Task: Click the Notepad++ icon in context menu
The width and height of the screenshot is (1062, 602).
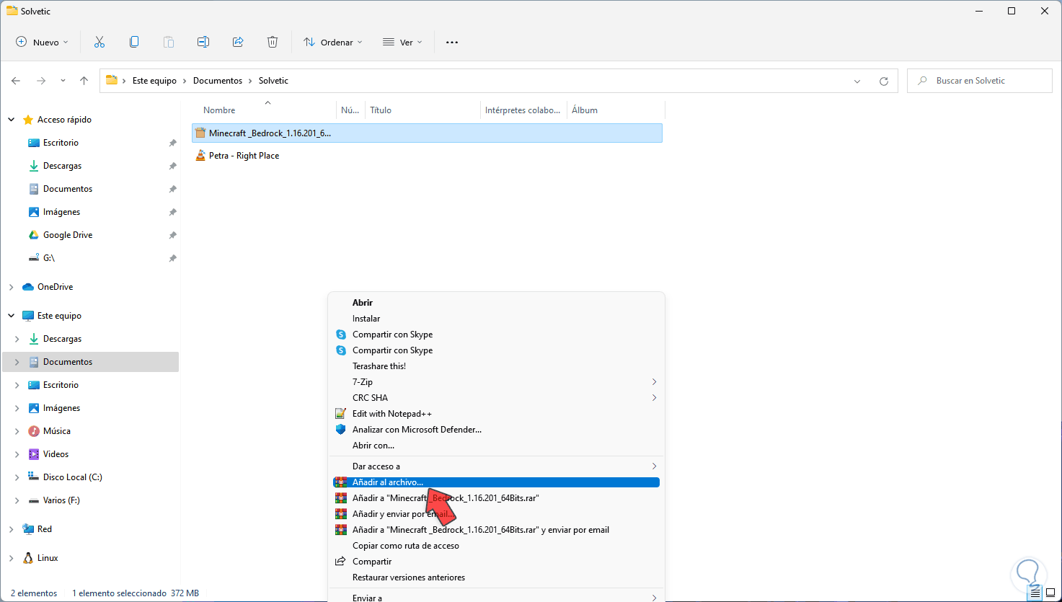Action: [341, 414]
